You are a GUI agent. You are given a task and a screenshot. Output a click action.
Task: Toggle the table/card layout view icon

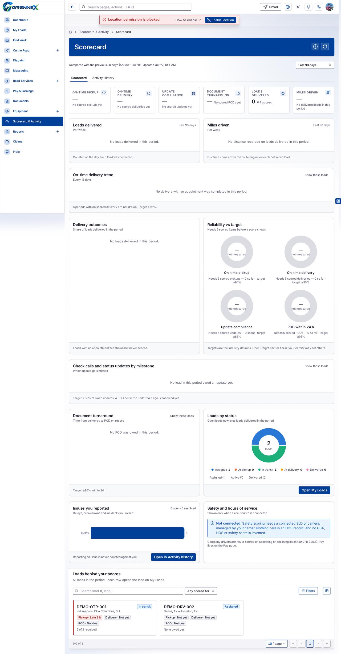[x=327, y=591]
